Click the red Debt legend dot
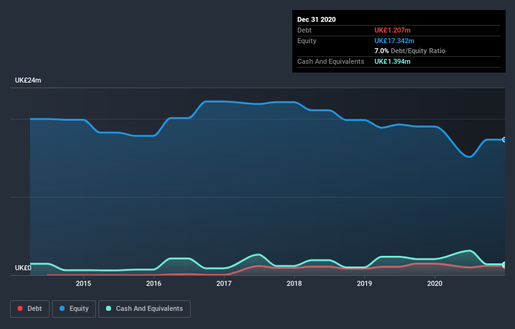Image resolution: width=515 pixels, height=329 pixels. (x=20, y=308)
